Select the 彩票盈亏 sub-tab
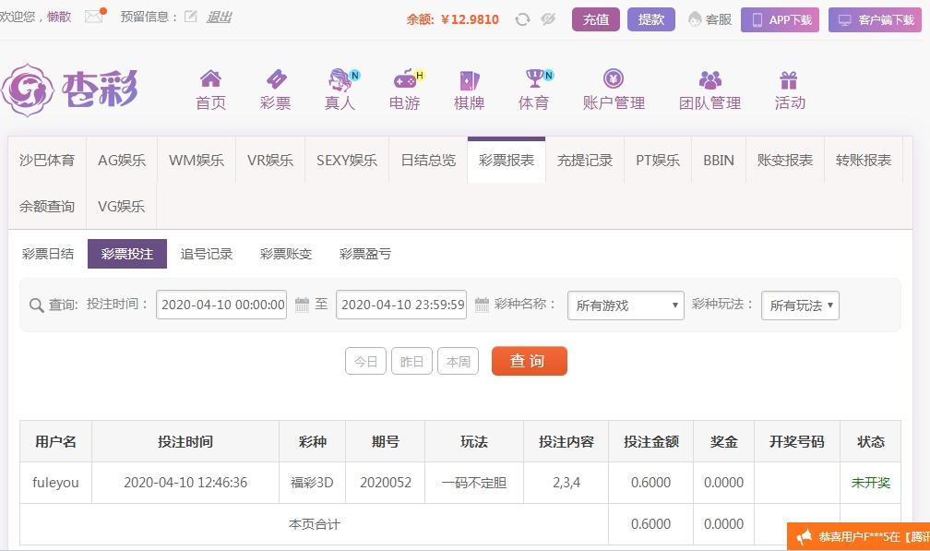This screenshot has width=930, height=551. [x=365, y=254]
